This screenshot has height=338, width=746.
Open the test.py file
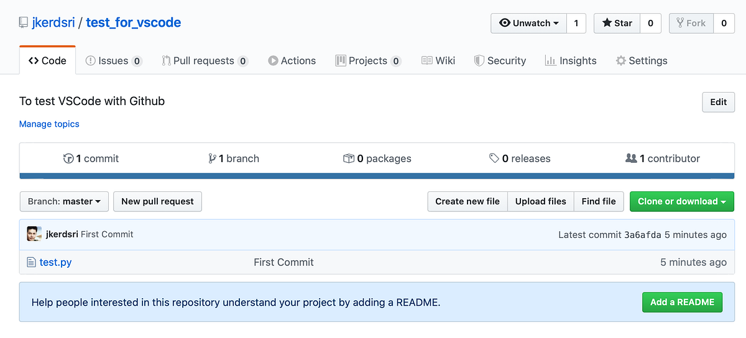[x=55, y=262]
